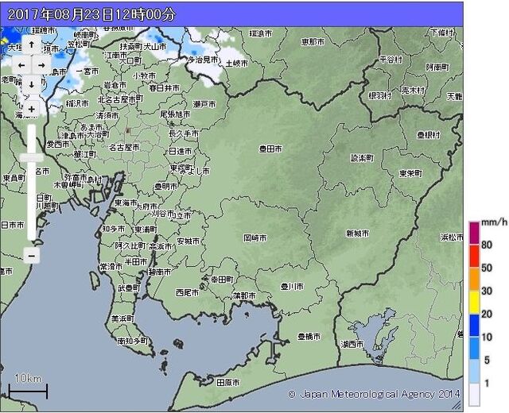Click the 稲沢市 label on the map
Image resolution: width=509 pixels, height=413 pixels.
click(x=77, y=103)
